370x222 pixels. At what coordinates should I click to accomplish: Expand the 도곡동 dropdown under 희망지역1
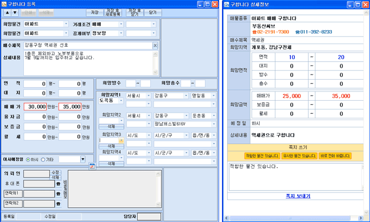(121, 101)
